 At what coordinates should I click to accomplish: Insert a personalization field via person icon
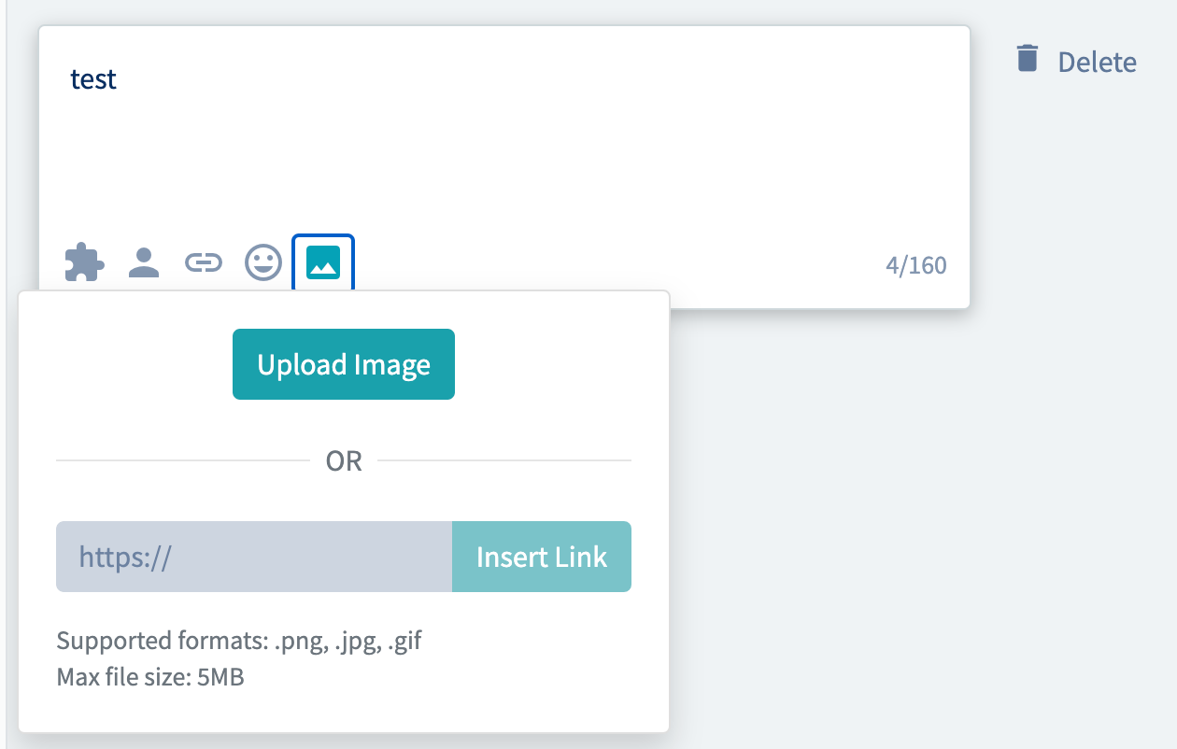(x=144, y=262)
